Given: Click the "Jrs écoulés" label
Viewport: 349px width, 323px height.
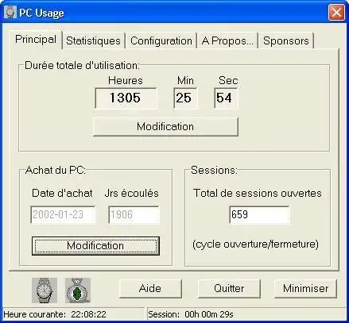Looking at the screenshot, I should [x=132, y=193].
